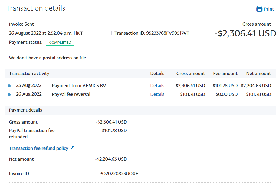Screen dimensions: 279x183
Task: Click the Transaction details page heading
Action: click(36, 8)
